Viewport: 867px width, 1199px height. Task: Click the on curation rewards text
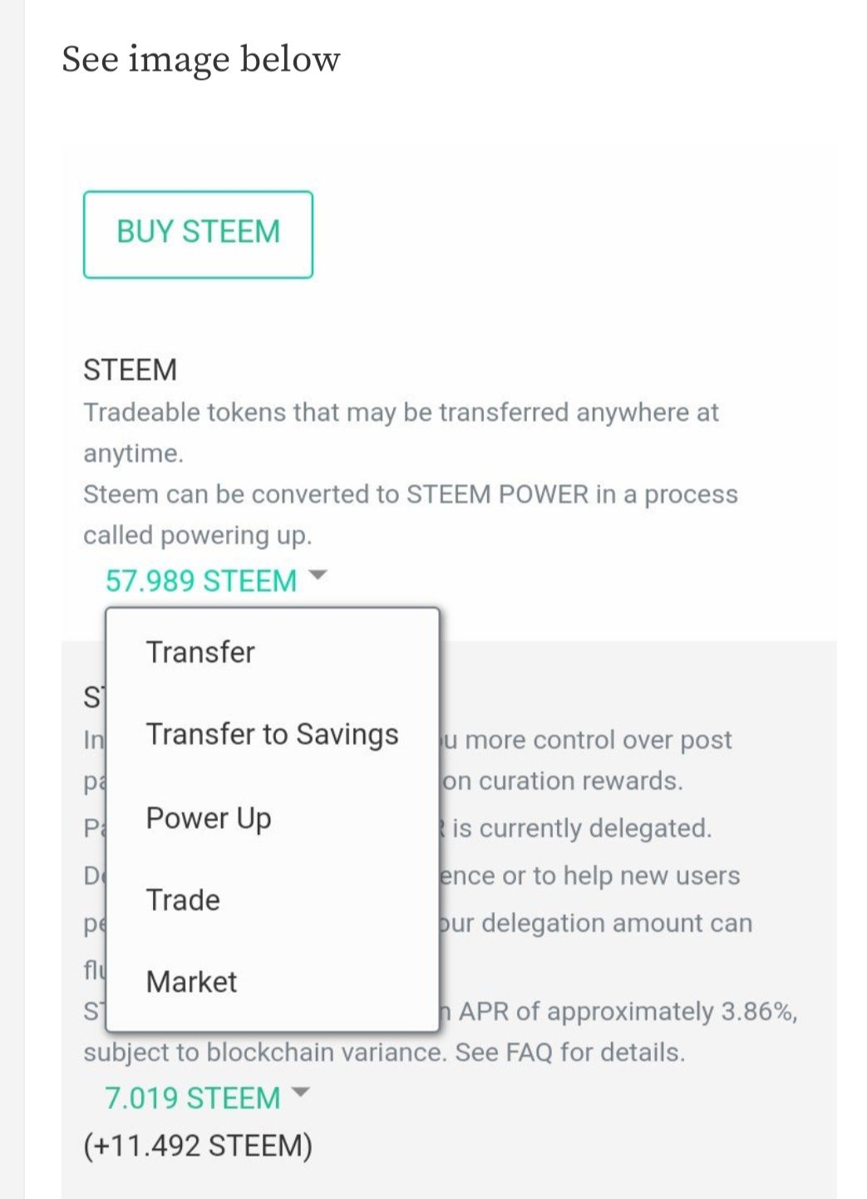[563, 782]
